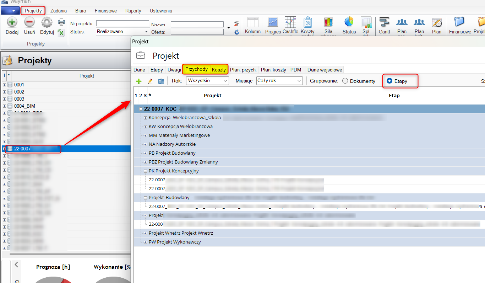The height and width of the screenshot is (283, 485).
Task: Expand PW Projekt Wykonawczy stage
Action: click(x=145, y=242)
